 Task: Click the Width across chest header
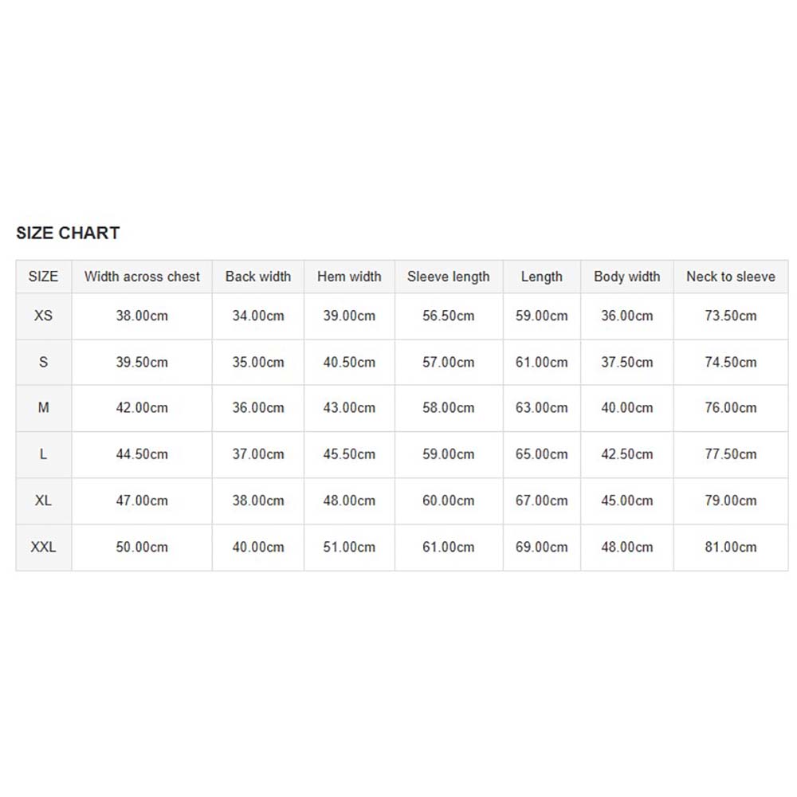click(x=142, y=277)
